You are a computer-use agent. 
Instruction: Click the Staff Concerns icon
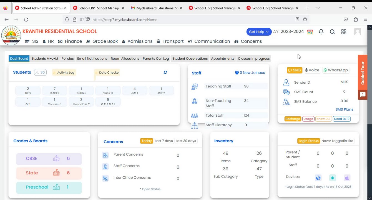105,167
